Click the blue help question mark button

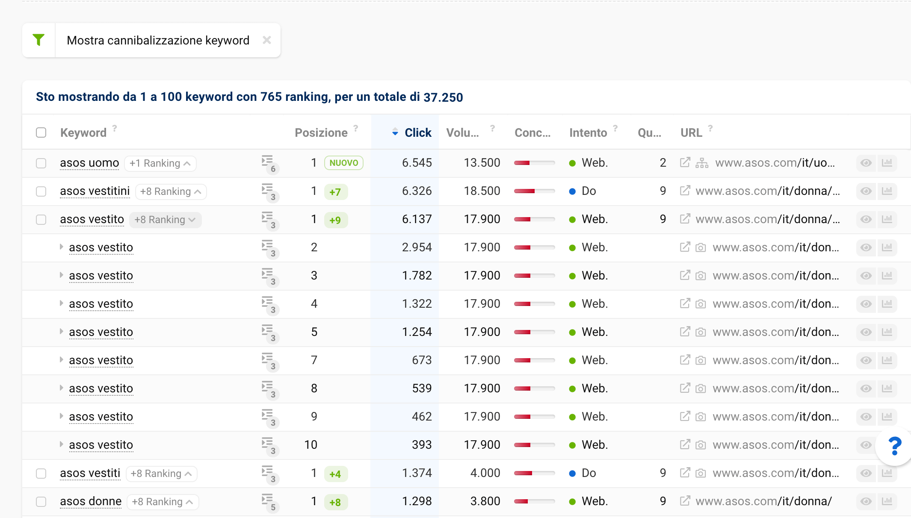[895, 446]
